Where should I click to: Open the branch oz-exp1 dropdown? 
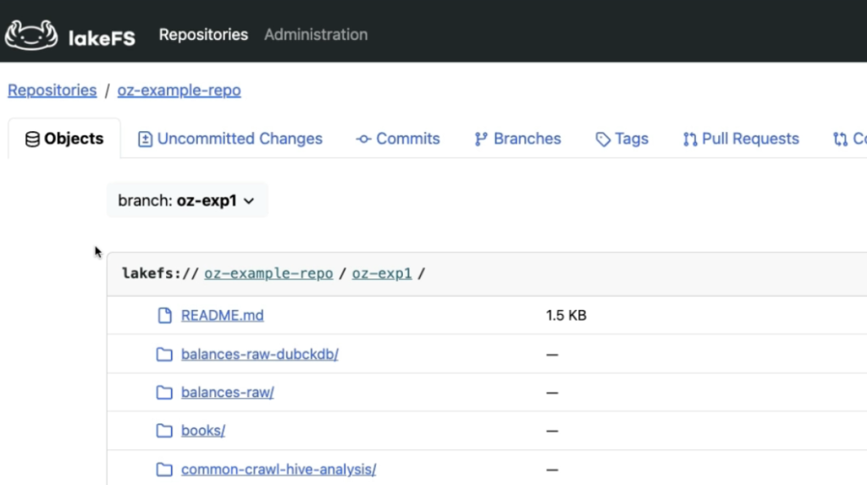pos(187,201)
